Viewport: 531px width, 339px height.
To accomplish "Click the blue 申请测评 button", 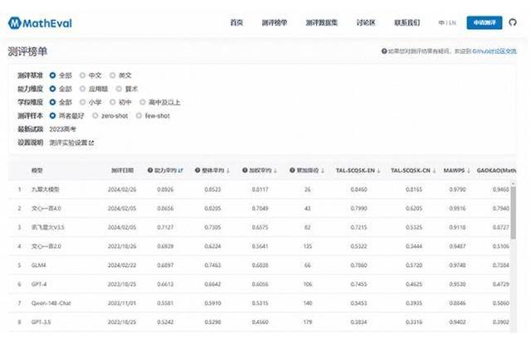I will point(484,22).
